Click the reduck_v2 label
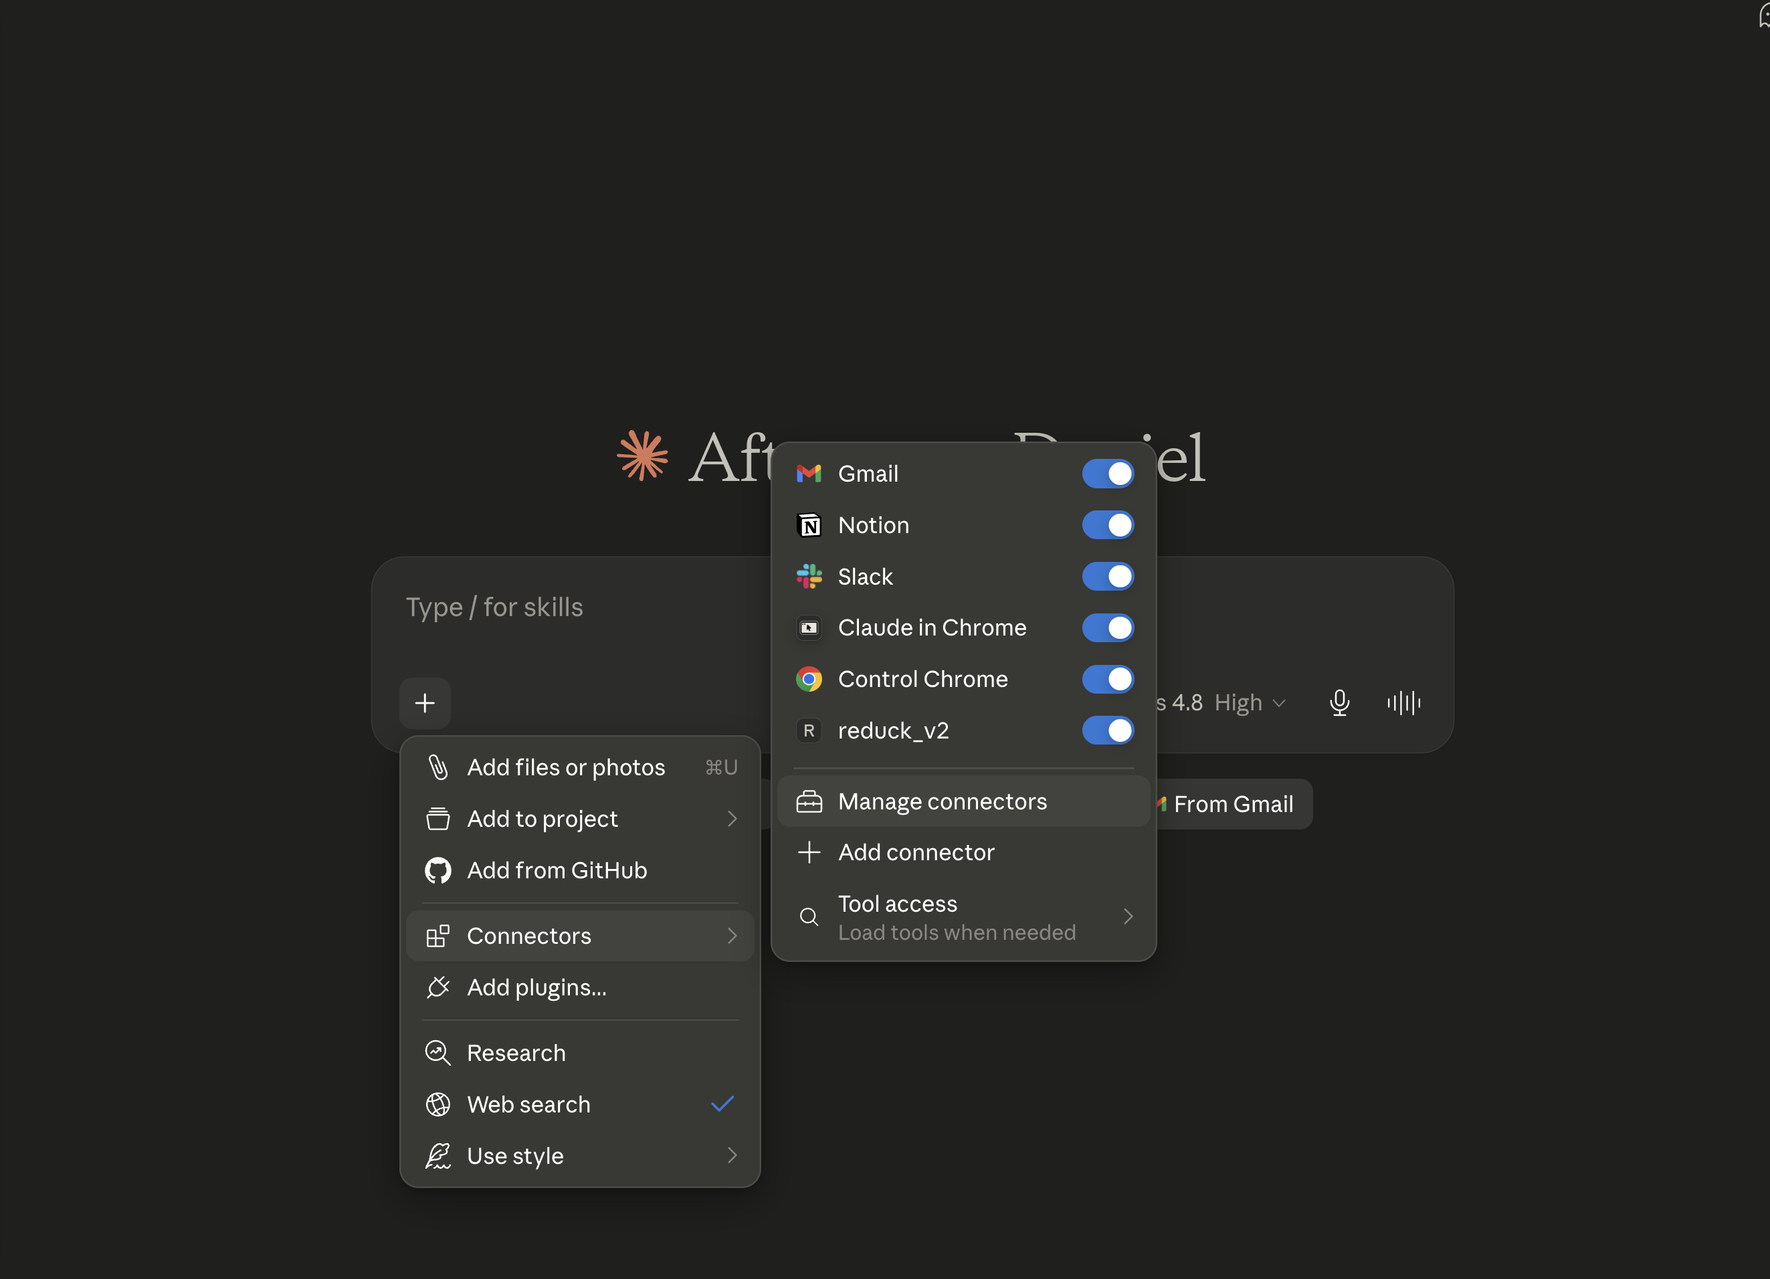Screen dimensions: 1770x1279 (894, 731)
